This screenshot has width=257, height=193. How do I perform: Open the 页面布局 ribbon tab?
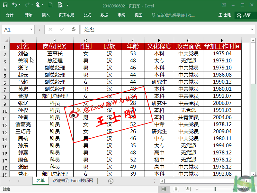tap(66, 15)
